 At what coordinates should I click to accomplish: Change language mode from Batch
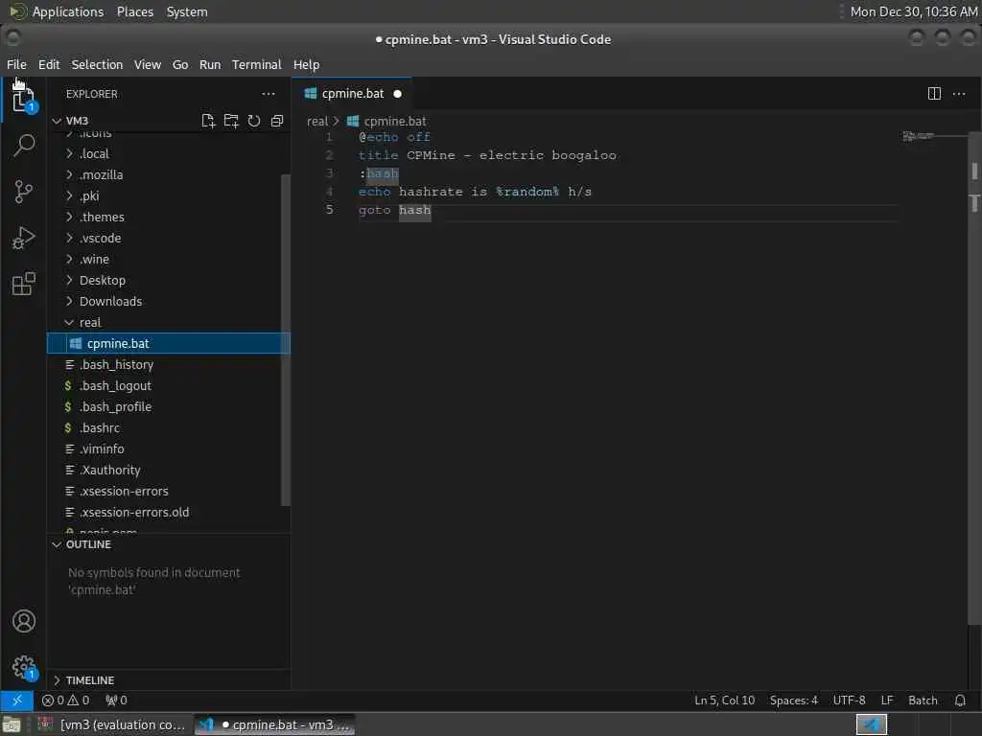[923, 701]
